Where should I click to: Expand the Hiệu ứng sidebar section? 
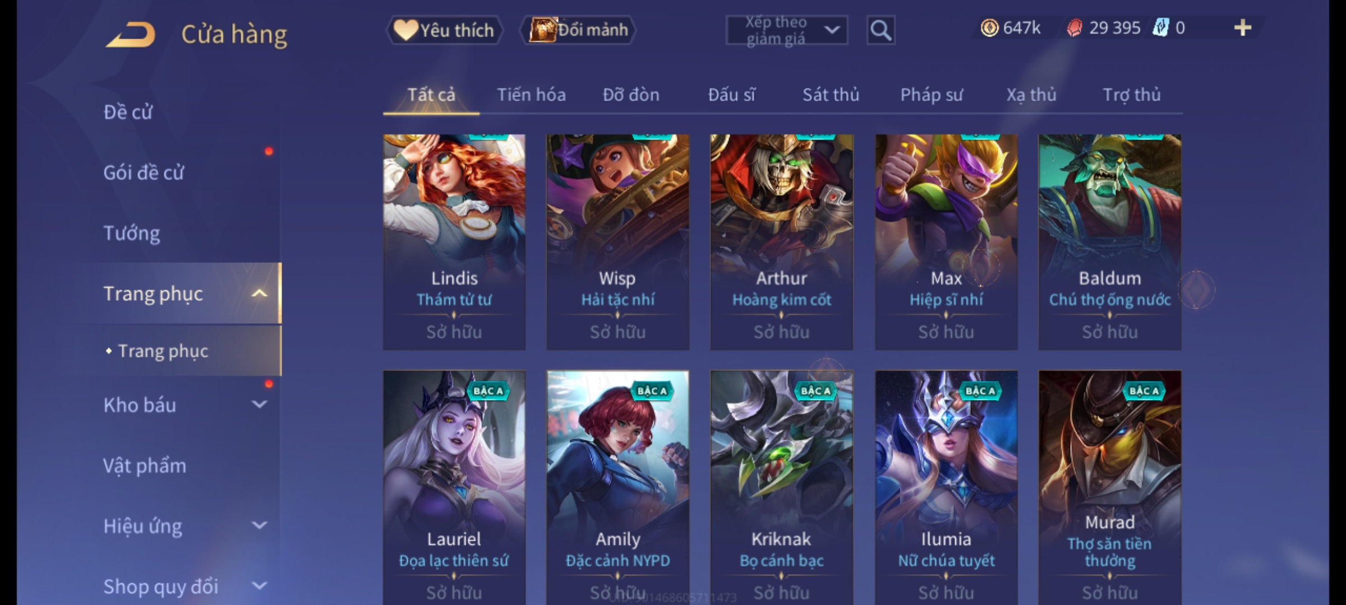pyautogui.click(x=259, y=525)
